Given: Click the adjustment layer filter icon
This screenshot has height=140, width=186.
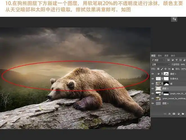Looking at the screenshot, I should 172,60.
